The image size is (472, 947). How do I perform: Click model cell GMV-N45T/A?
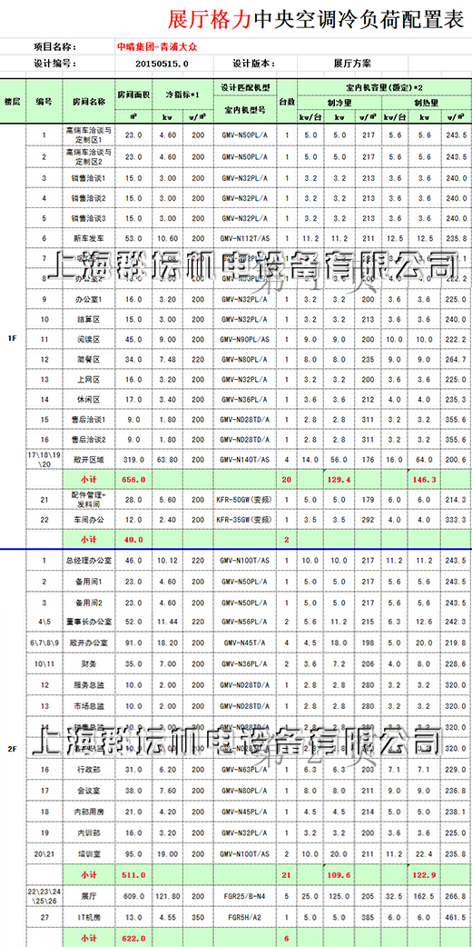(245, 643)
